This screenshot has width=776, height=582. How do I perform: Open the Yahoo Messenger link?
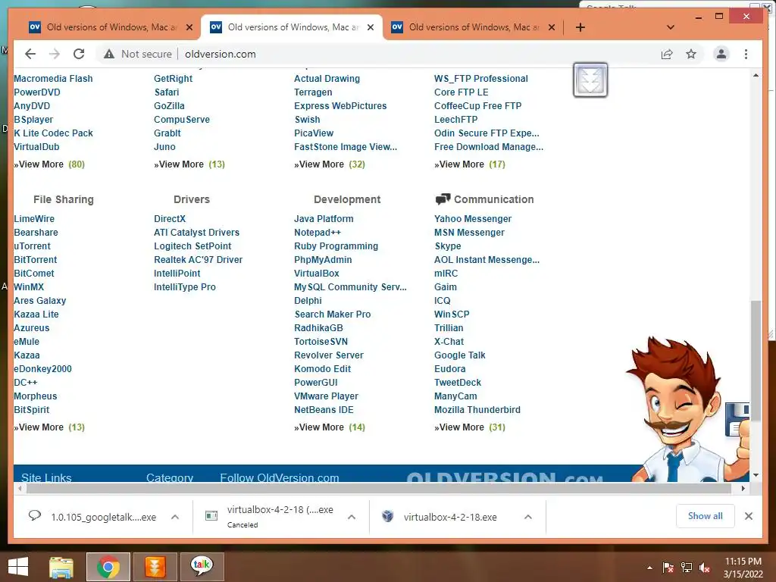coord(473,219)
